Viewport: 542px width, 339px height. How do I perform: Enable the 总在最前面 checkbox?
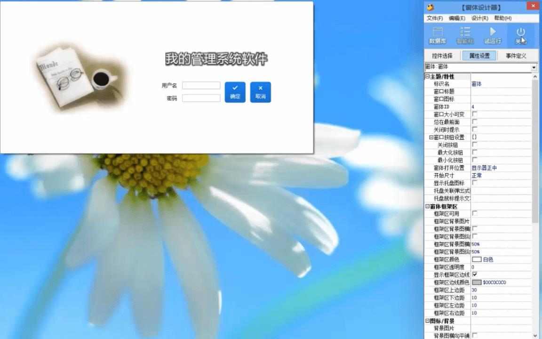475,122
